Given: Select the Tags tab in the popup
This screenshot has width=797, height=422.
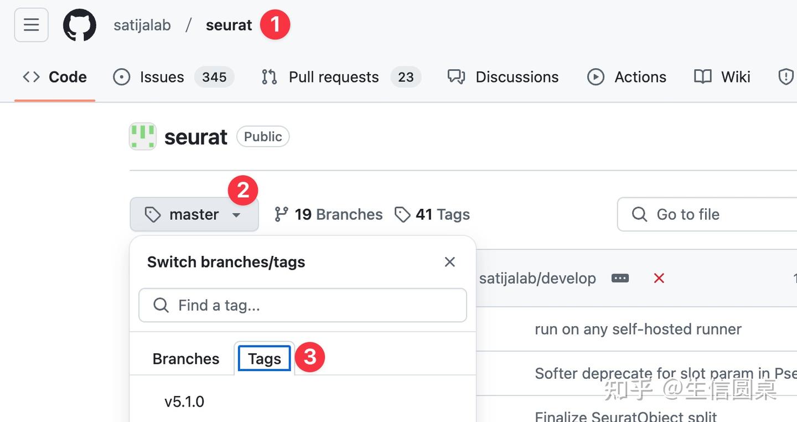Looking at the screenshot, I should point(265,359).
